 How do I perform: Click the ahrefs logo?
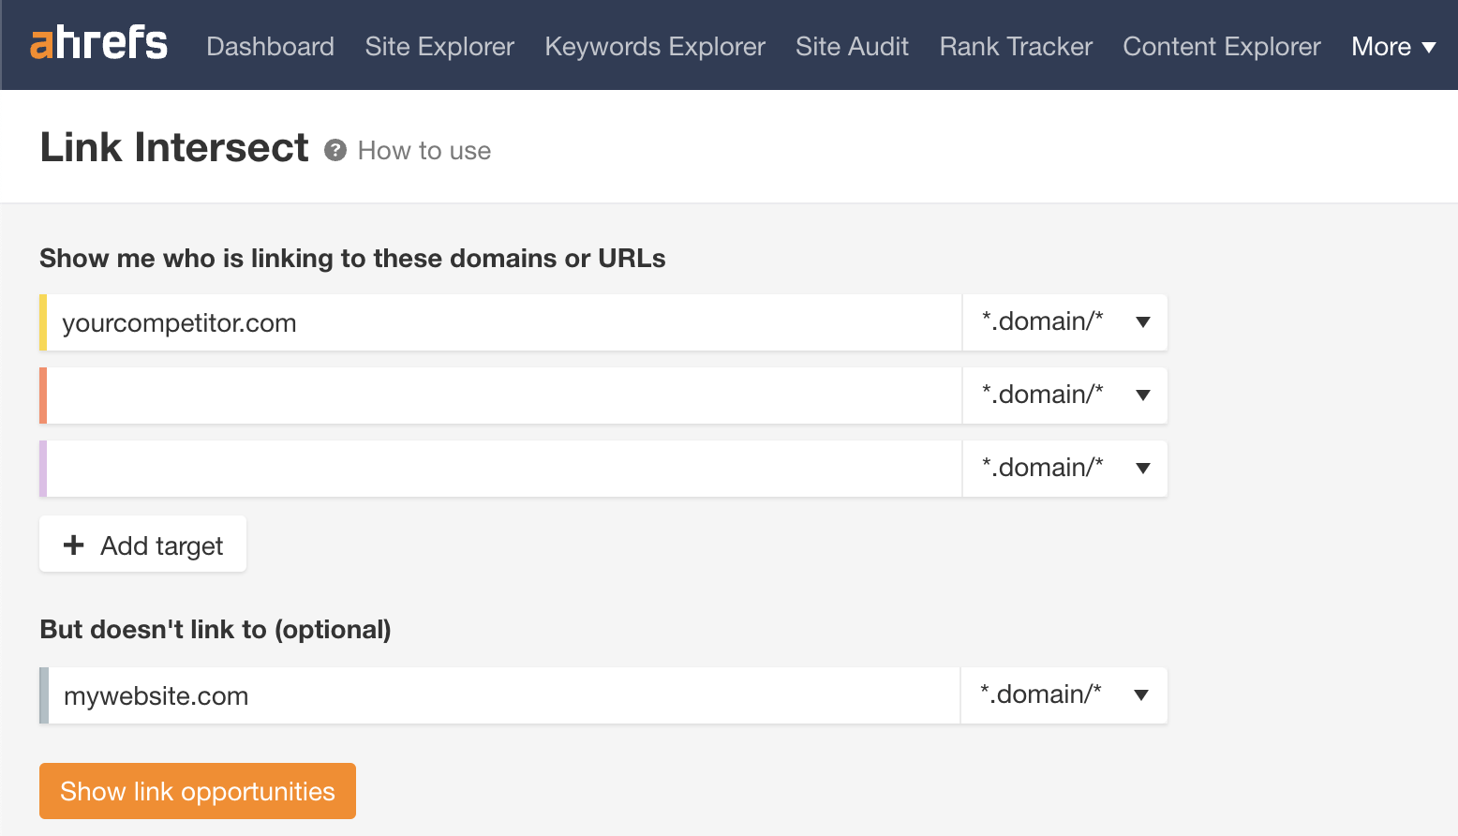point(98,43)
